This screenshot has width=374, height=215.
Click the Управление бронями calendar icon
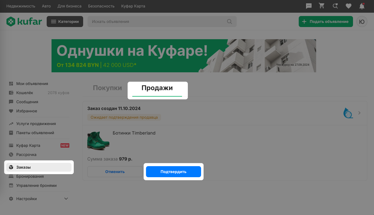click(x=11, y=185)
